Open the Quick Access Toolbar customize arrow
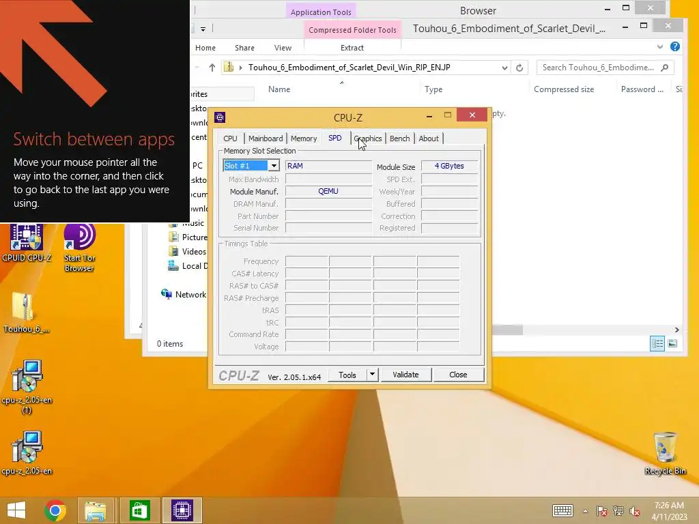The width and height of the screenshot is (699, 524). (x=203, y=29)
